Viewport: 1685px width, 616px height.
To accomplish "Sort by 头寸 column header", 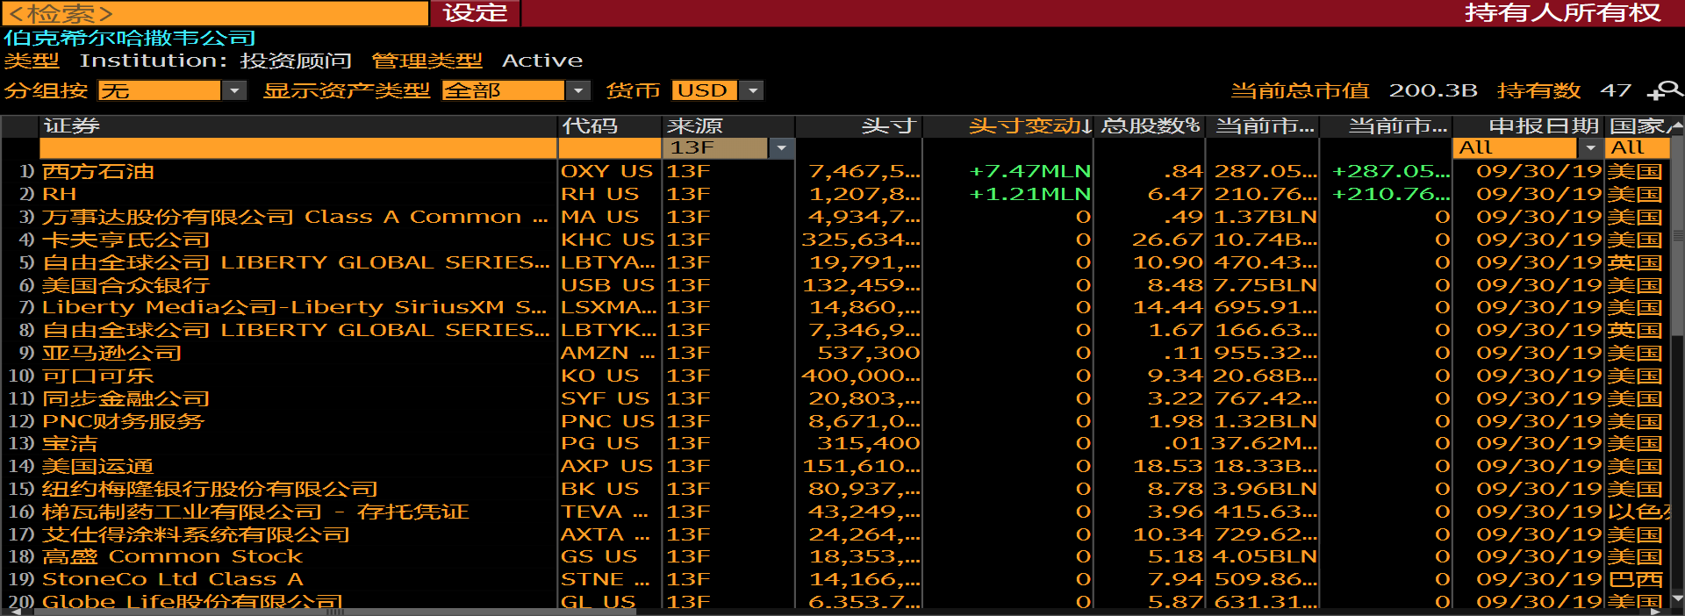I will pyautogui.click(x=859, y=126).
